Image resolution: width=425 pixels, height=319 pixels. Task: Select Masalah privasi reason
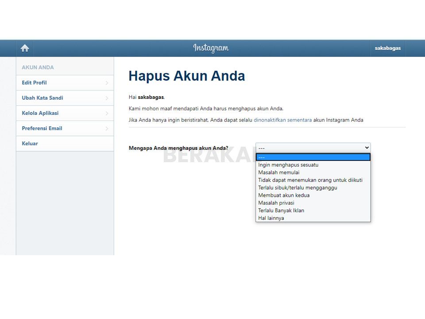coord(313,202)
